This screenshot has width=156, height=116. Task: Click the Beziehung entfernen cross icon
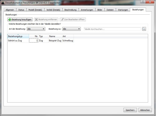[36, 19]
